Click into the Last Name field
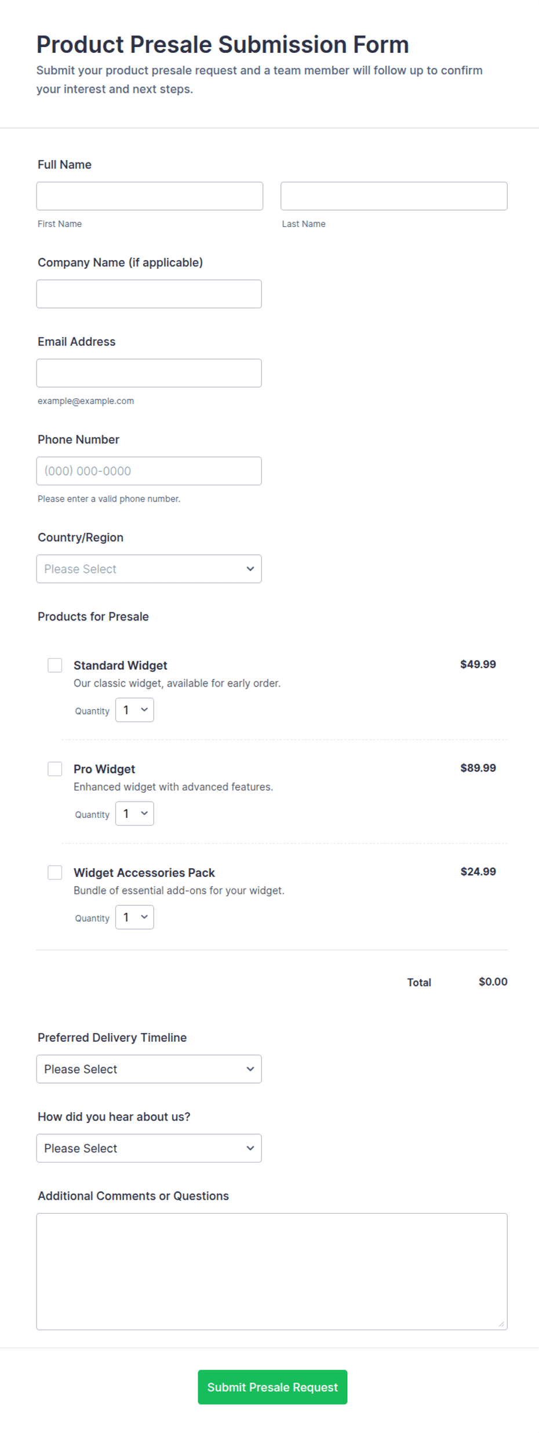 pyautogui.click(x=394, y=196)
